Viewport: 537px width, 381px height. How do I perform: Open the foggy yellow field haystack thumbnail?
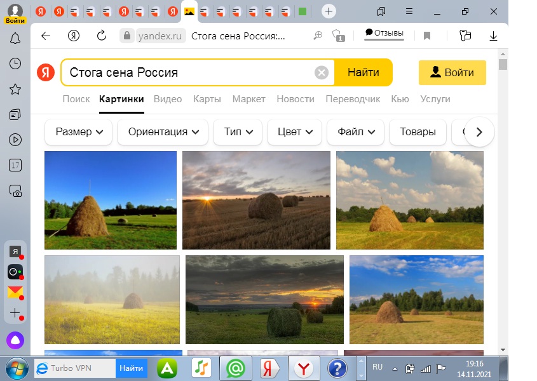112,300
